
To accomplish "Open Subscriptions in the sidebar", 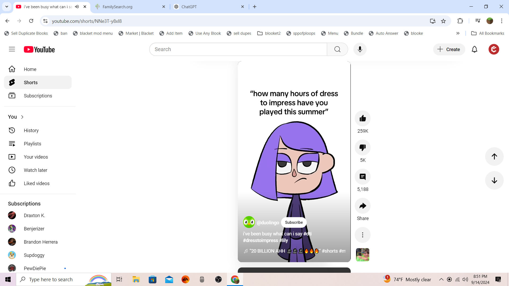I will [x=38, y=96].
